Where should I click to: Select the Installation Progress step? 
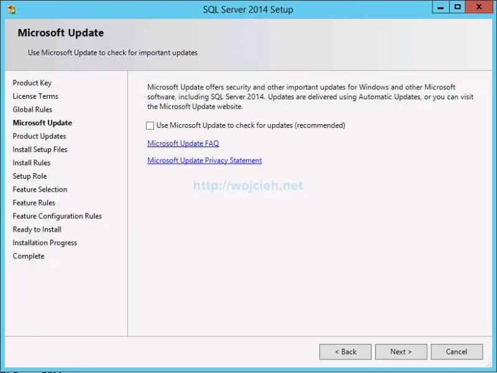pos(44,243)
